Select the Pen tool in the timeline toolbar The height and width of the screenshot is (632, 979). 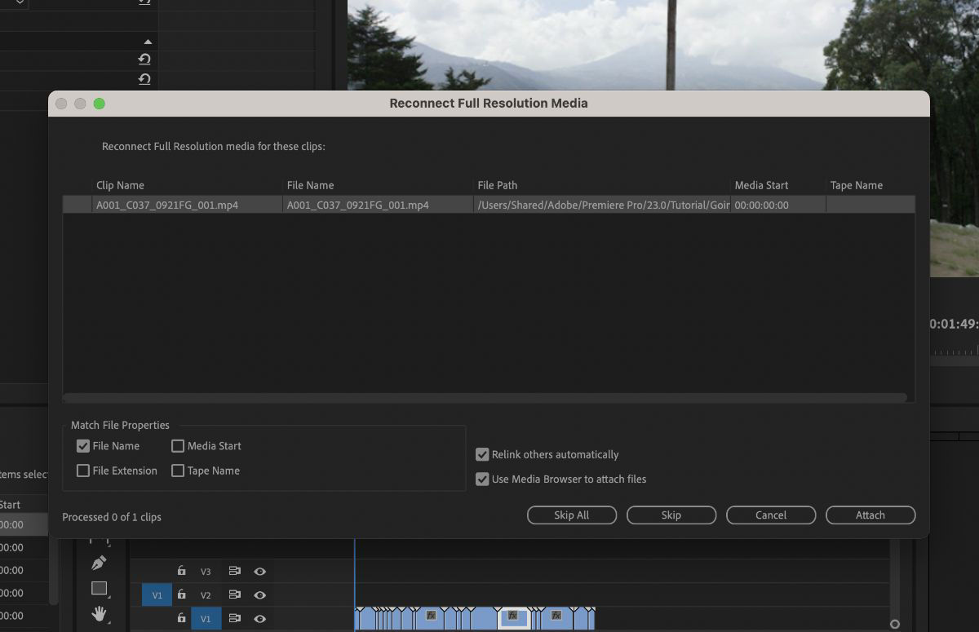click(x=100, y=564)
